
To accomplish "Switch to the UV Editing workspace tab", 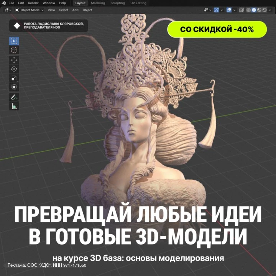I will pos(138,3).
